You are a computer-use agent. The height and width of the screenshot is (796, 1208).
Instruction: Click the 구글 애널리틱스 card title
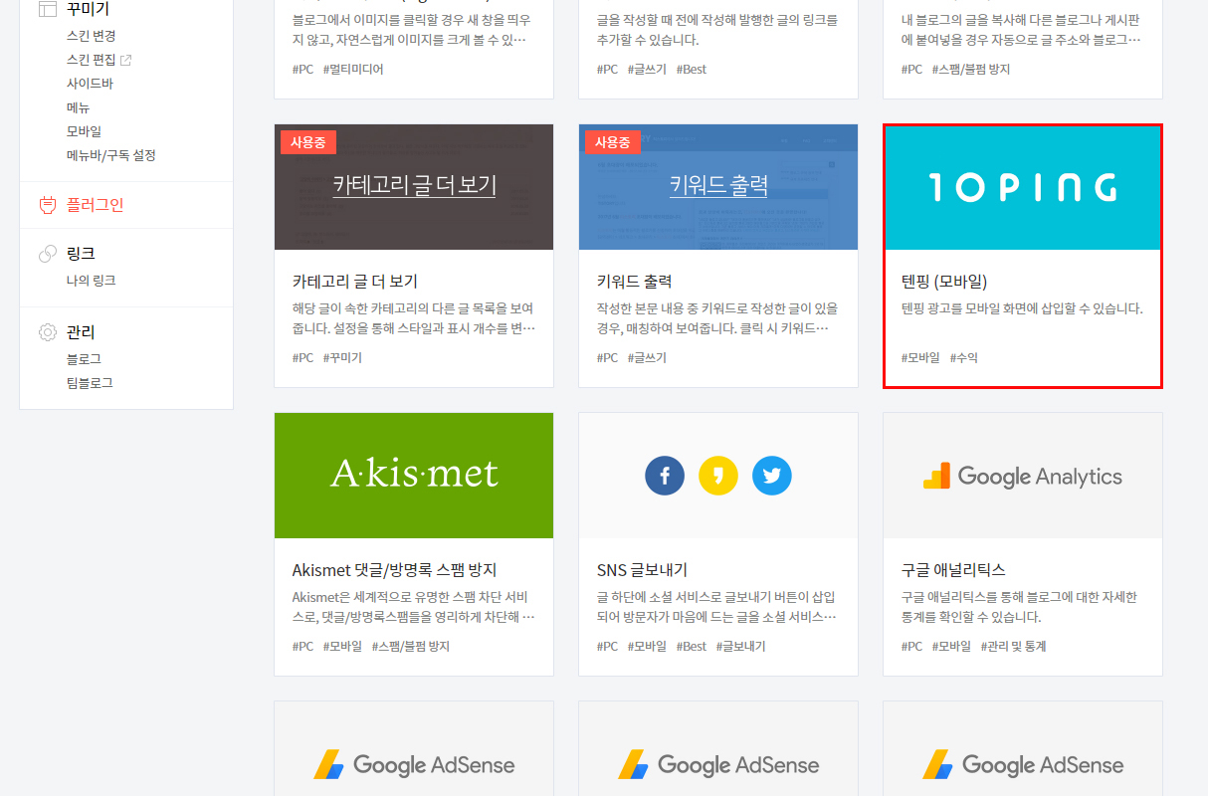point(953,570)
